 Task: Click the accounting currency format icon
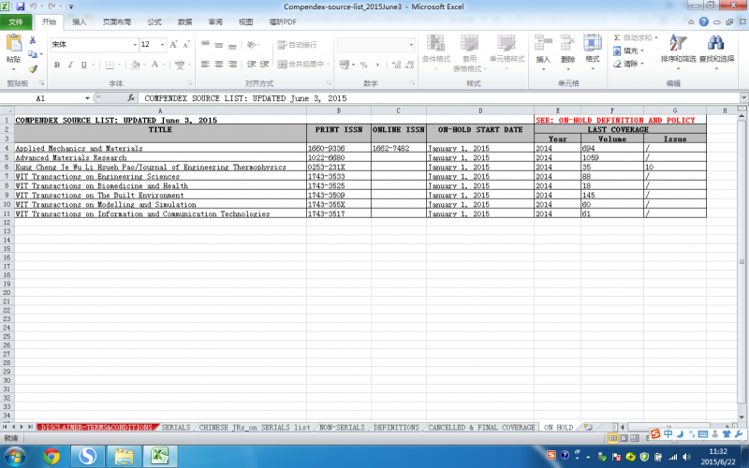(x=344, y=65)
